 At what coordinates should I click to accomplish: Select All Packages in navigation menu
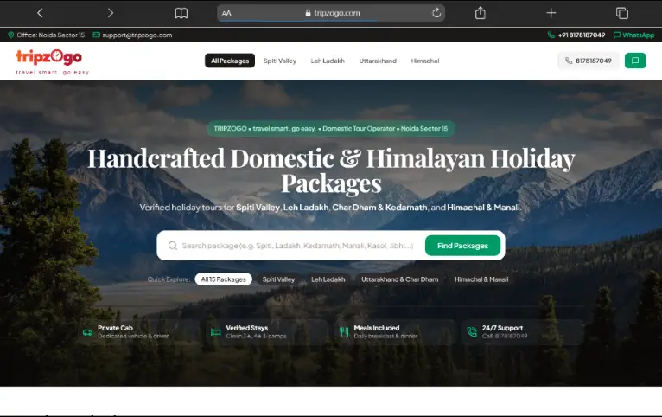pos(230,61)
